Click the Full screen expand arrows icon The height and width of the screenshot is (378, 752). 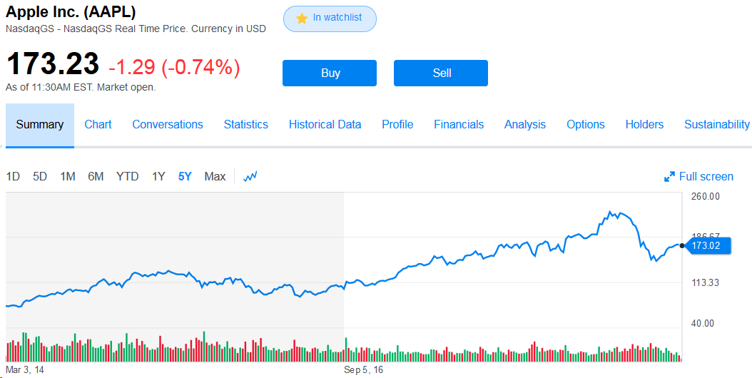pos(669,177)
